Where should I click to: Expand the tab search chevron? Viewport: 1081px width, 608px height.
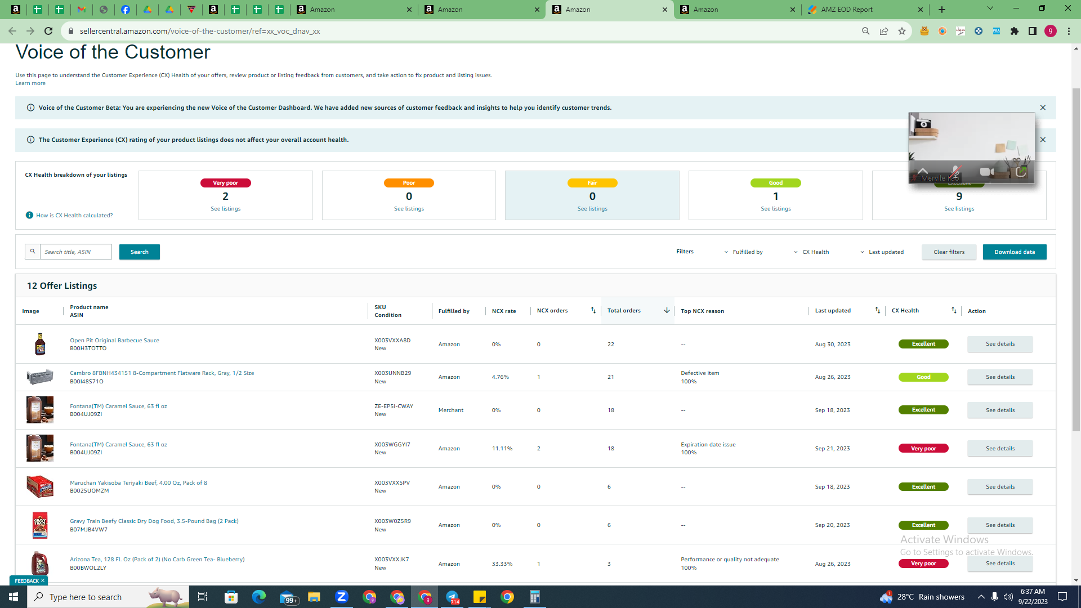990,8
